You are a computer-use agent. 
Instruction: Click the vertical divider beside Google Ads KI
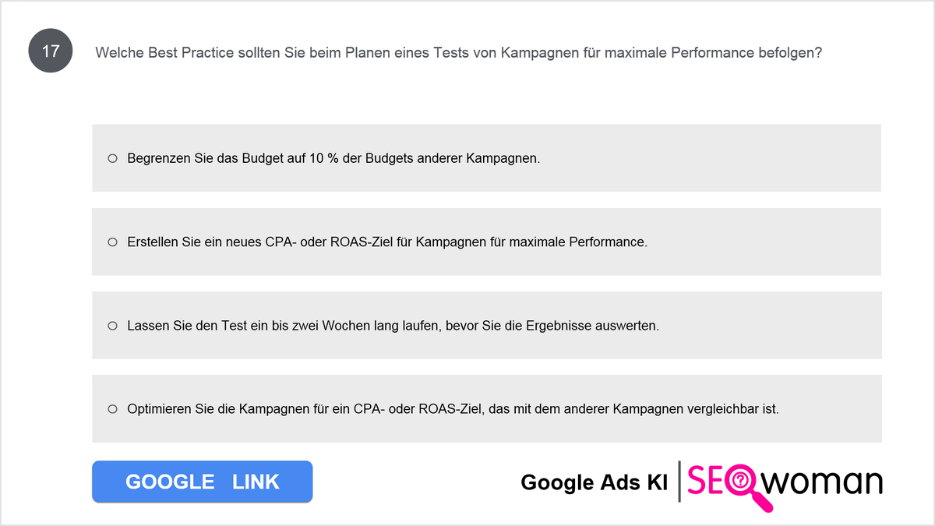point(679,481)
